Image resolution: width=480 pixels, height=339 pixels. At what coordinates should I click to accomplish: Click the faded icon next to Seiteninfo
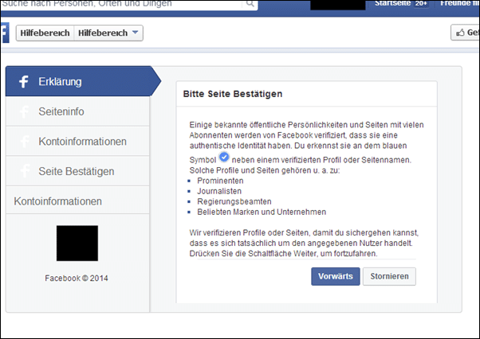[24, 111]
